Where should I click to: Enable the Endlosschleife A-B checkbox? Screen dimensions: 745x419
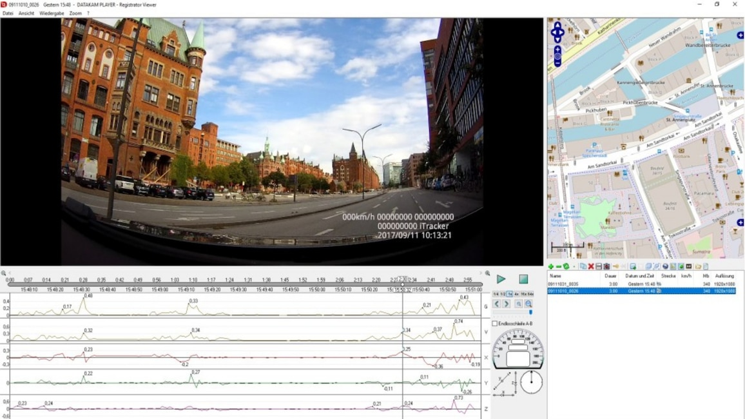[x=495, y=323]
